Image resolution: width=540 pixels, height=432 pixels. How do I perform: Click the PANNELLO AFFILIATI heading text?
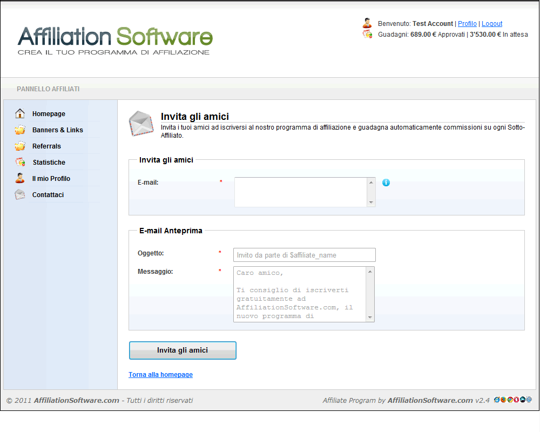tap(48, 89)
